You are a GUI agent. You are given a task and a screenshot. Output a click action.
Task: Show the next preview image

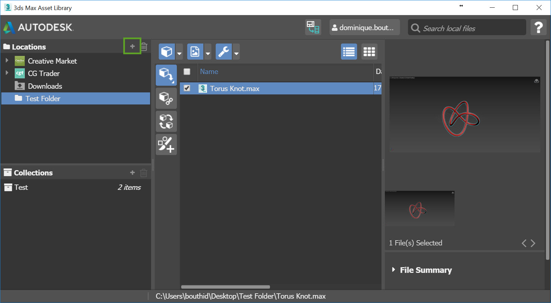click(533, 243)
